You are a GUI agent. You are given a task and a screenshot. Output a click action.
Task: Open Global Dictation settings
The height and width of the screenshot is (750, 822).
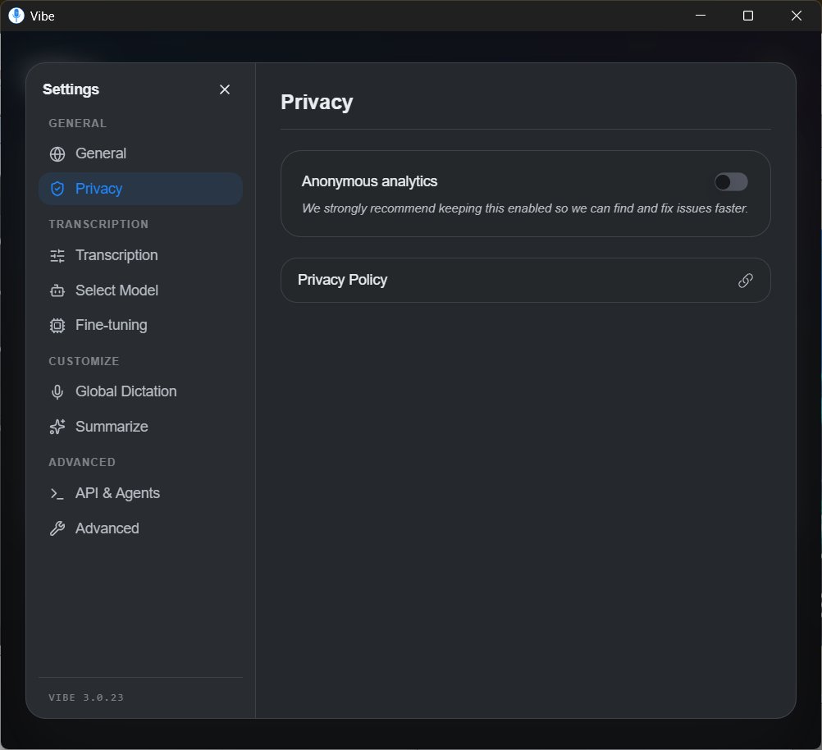point(140,391)
